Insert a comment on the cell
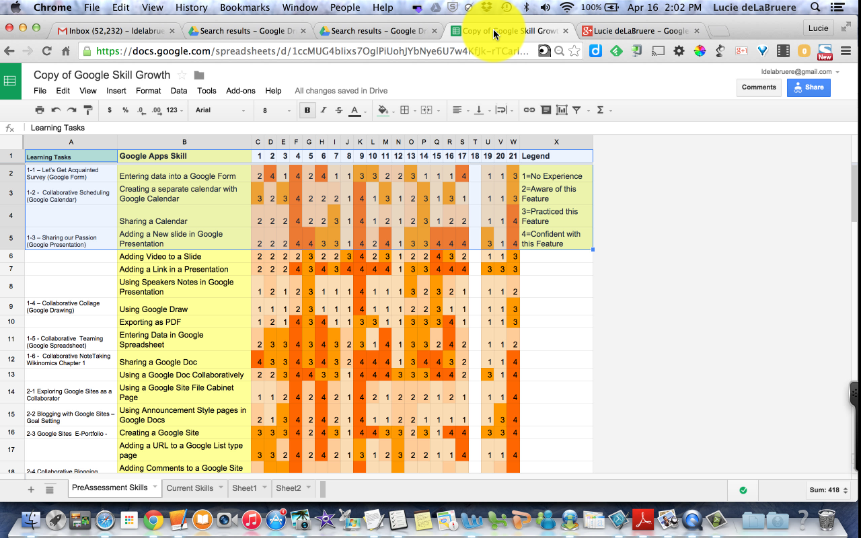 546,110
